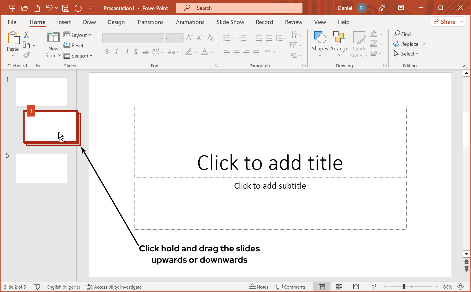Click the Increase Font Size icon
Viewport: 471px width, 292px height.
click(x=189, y=37)
